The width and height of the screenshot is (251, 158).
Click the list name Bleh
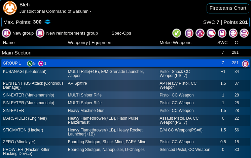pyautogui.click(x=25, y=5)
